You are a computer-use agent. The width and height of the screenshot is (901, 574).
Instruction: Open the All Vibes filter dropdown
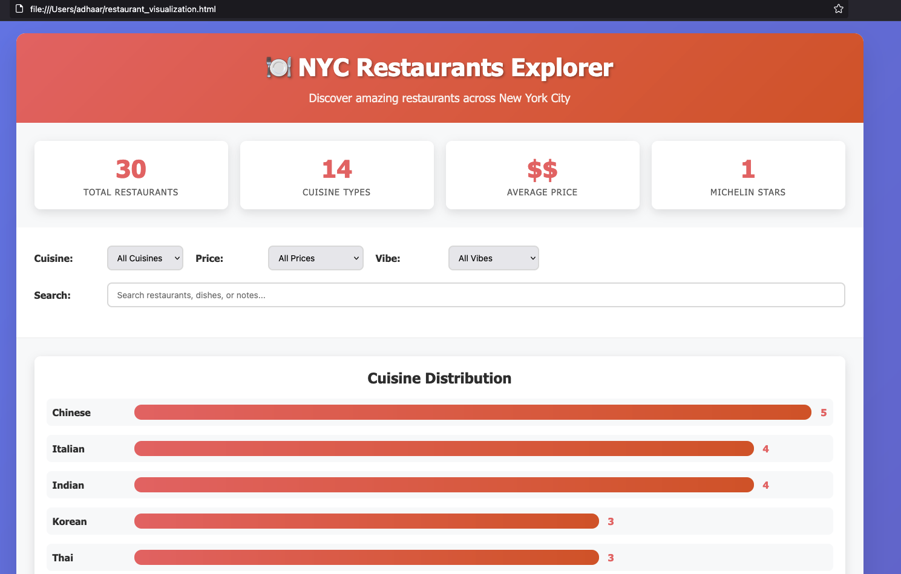(493, 258)
